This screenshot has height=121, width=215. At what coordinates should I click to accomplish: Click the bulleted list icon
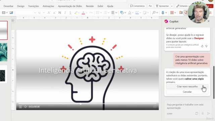tap(97, 13)
